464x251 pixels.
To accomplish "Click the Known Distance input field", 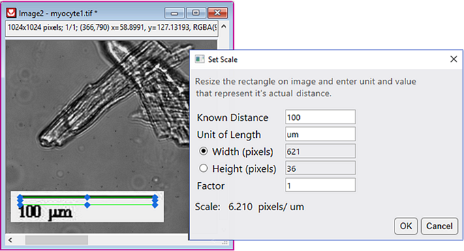I will [x=320, y=117].
